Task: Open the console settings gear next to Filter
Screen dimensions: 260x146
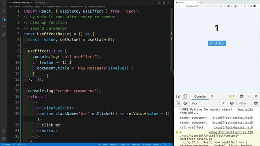Action: pos(256,103)
